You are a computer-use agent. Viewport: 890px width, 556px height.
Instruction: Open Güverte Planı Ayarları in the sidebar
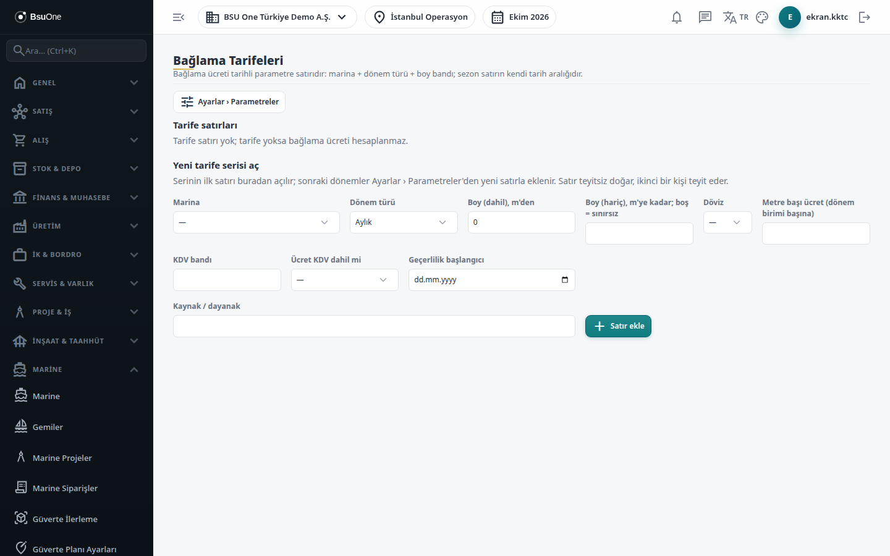(x=77, y=549)
